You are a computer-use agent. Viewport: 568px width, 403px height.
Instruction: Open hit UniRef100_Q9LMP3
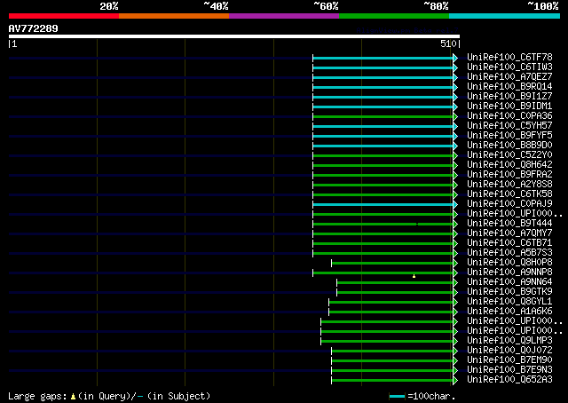(509, 341)
